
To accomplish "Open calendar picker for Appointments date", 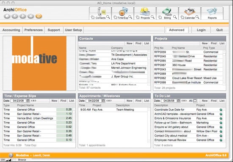I will 103,101.
